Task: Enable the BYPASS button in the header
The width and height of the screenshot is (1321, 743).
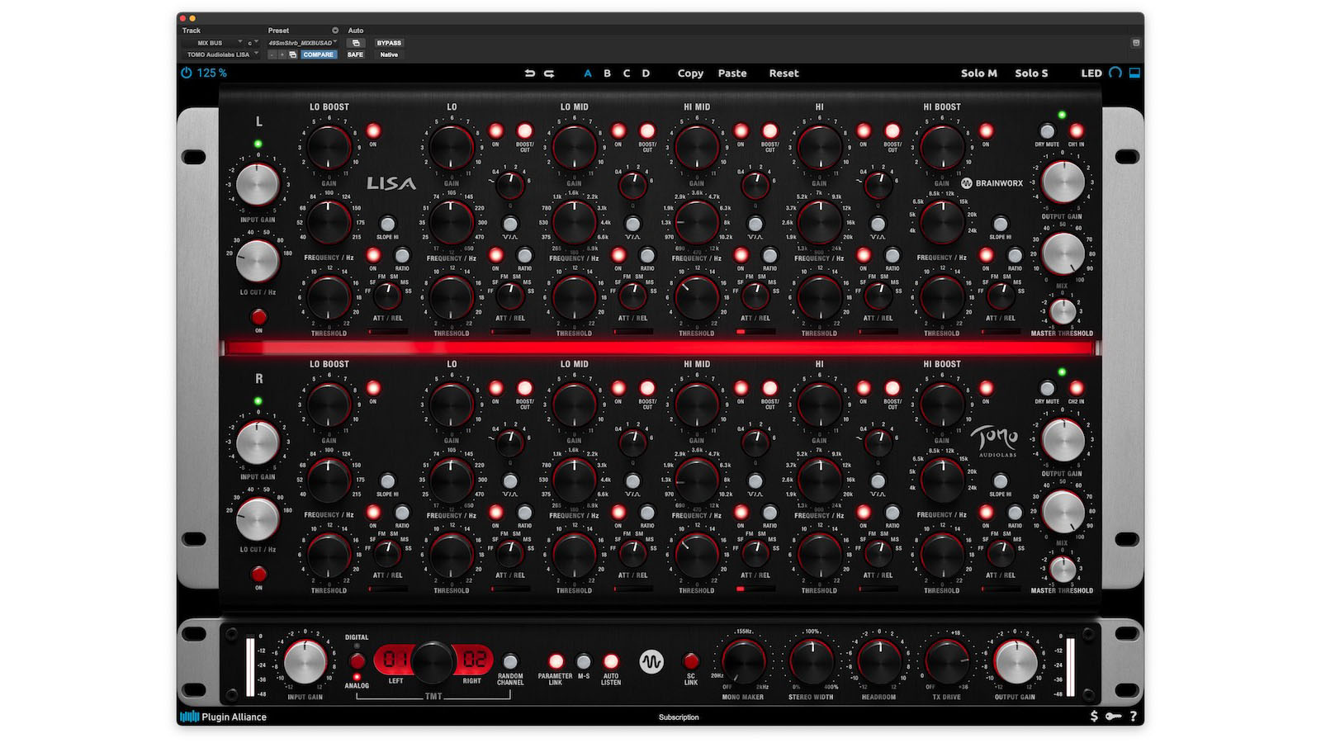Action: (x=389, y=42)
